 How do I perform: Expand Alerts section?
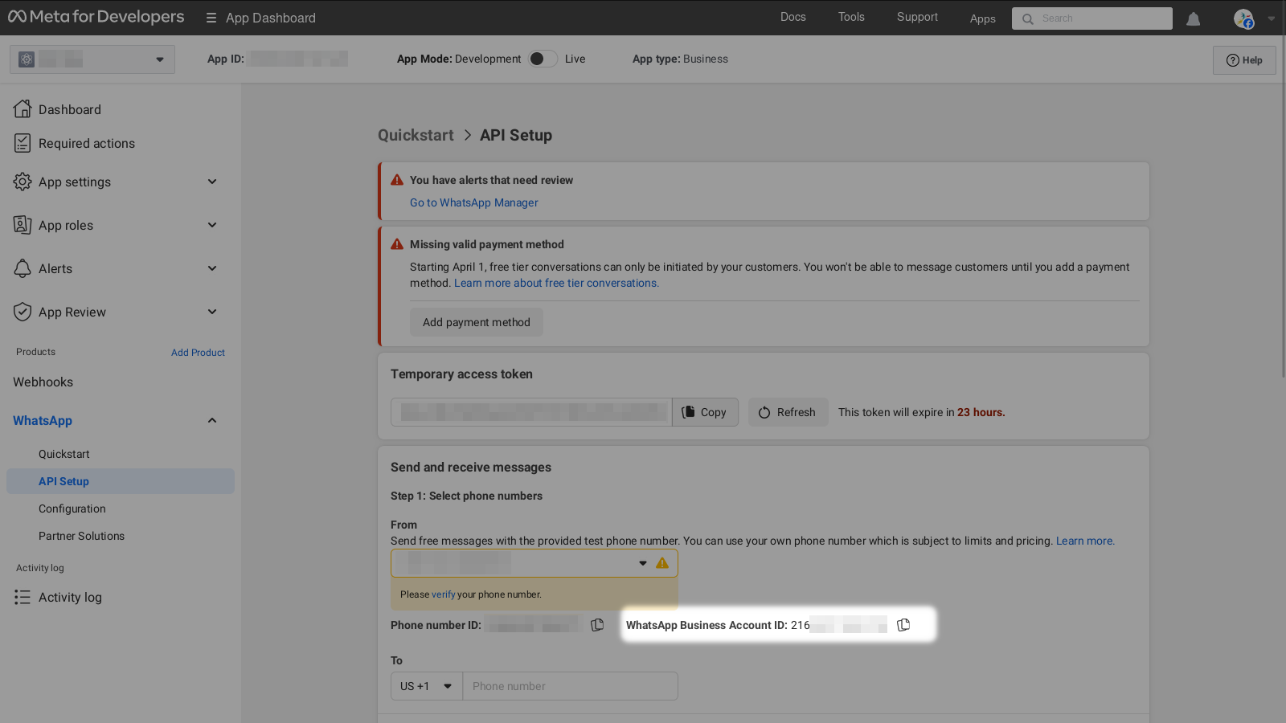(x=212, y=268)
